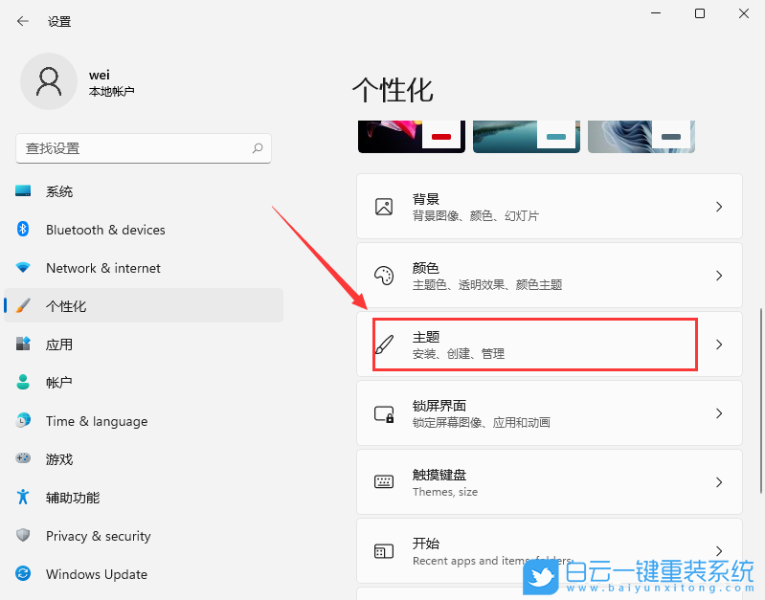Open Time & language section
This screenshot has width=765, height=600.
click(x=144, y=421)
